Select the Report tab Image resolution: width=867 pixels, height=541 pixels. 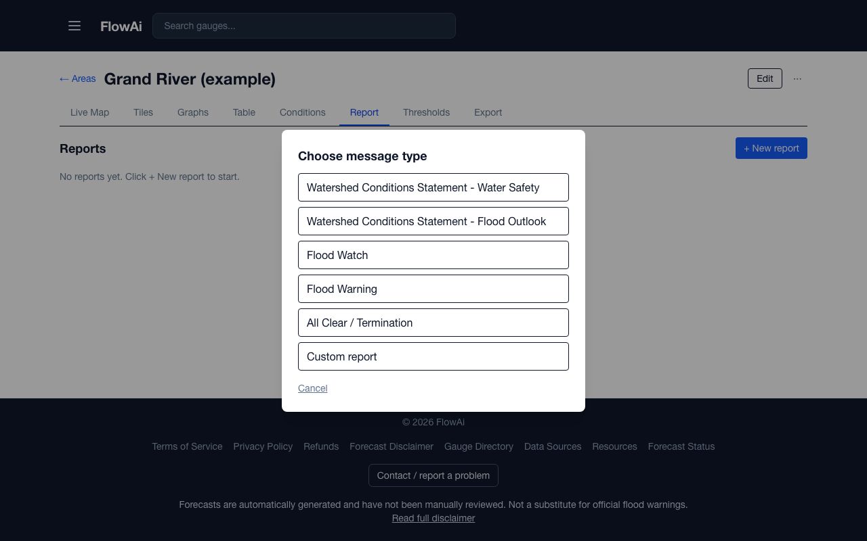(x=364, y=112)
